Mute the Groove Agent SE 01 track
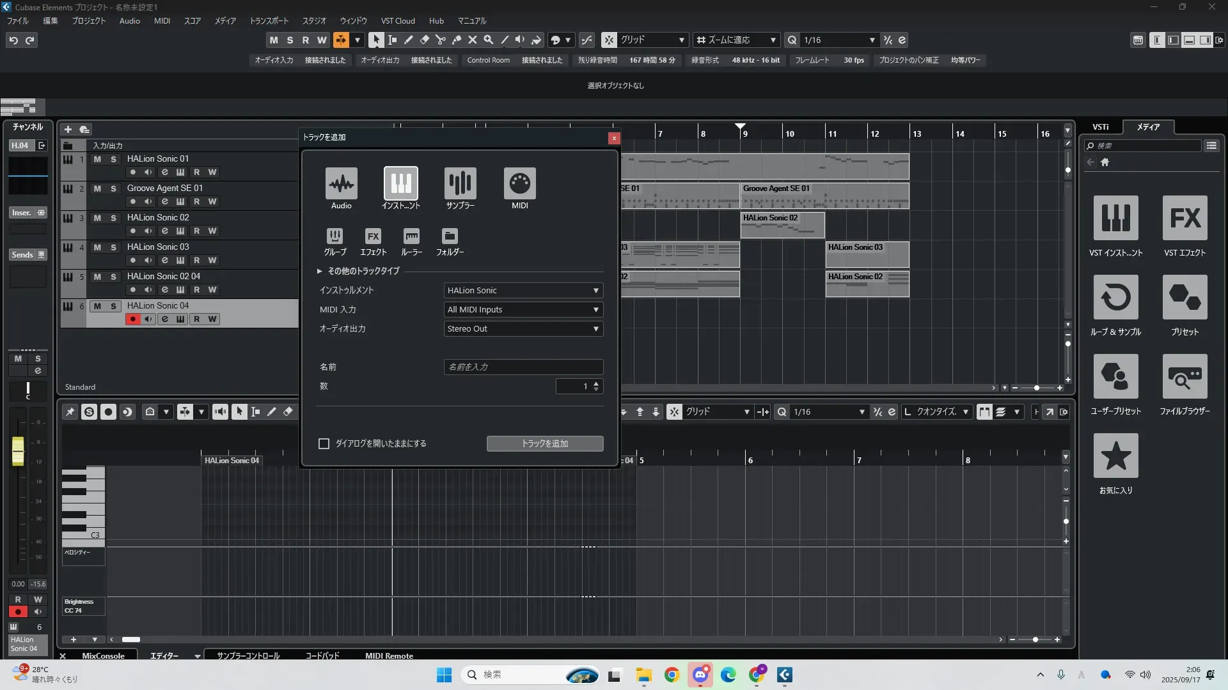The image size is (1228, 690). pyautogui.click(x=97, y=188)
